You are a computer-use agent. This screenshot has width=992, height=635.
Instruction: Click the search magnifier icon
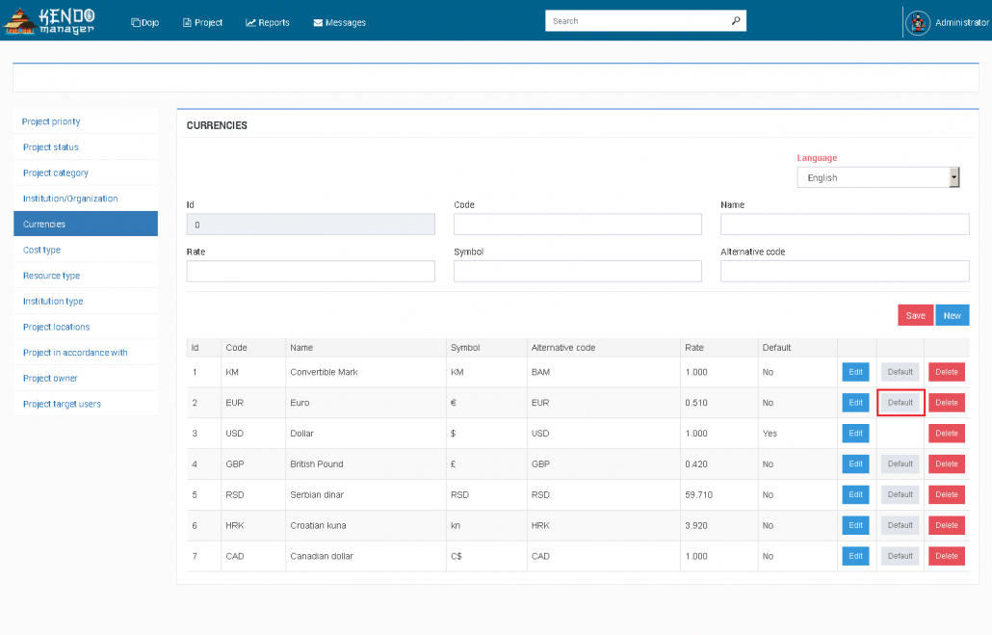click(735, 21)
